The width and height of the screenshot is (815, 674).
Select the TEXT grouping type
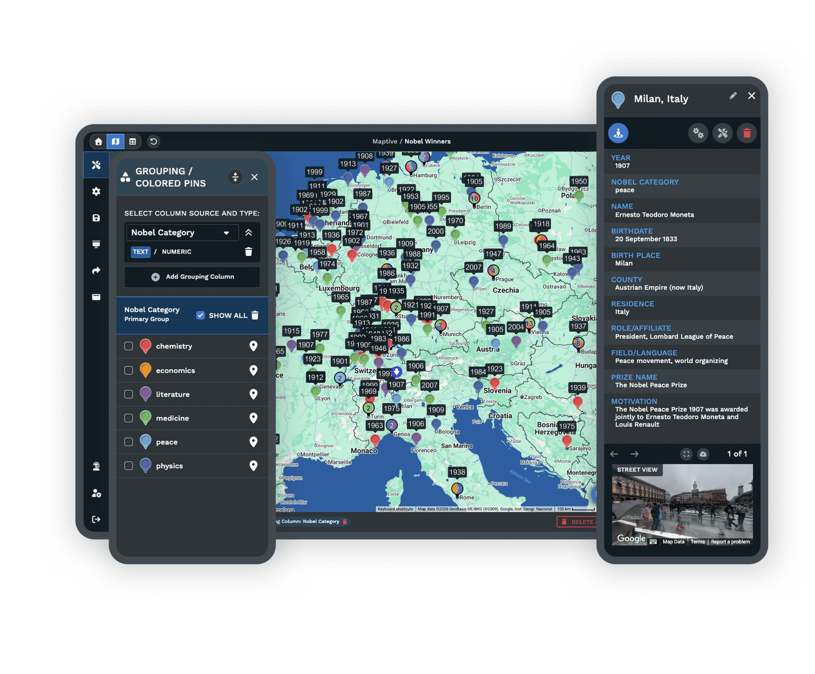point(140,252)
